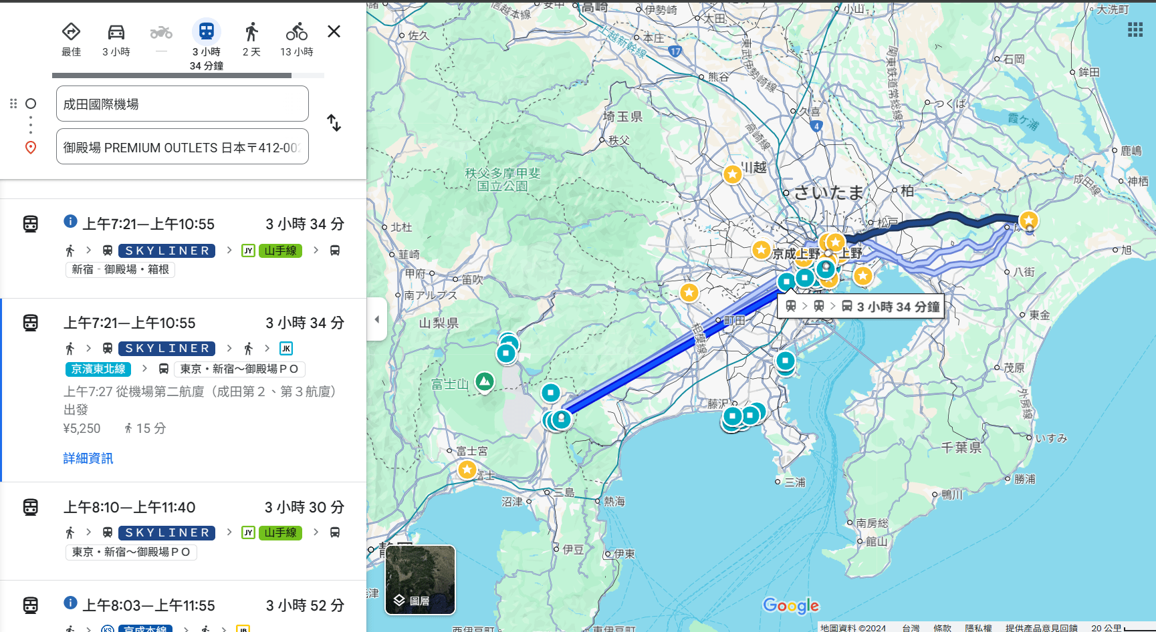Click the Mt. Fuji green mountain marker

point(485,381)
